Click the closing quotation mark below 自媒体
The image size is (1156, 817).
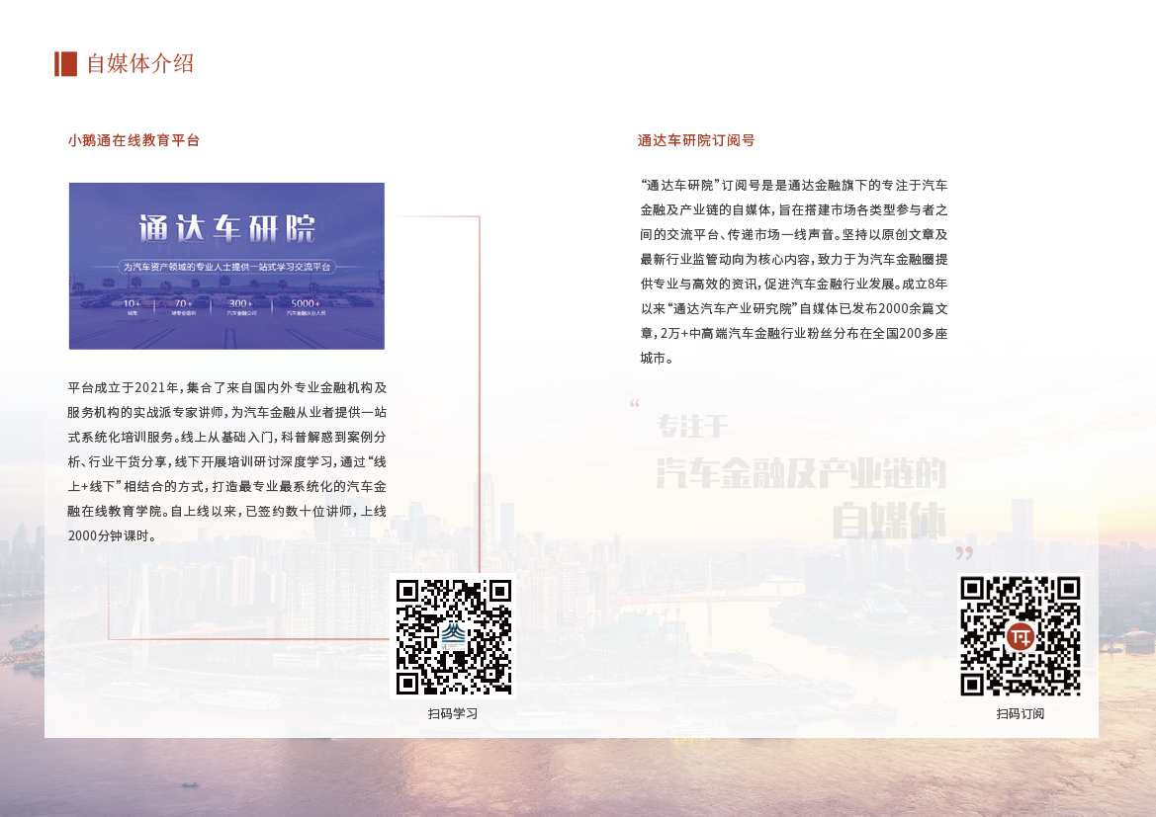(x=963, y=553)
